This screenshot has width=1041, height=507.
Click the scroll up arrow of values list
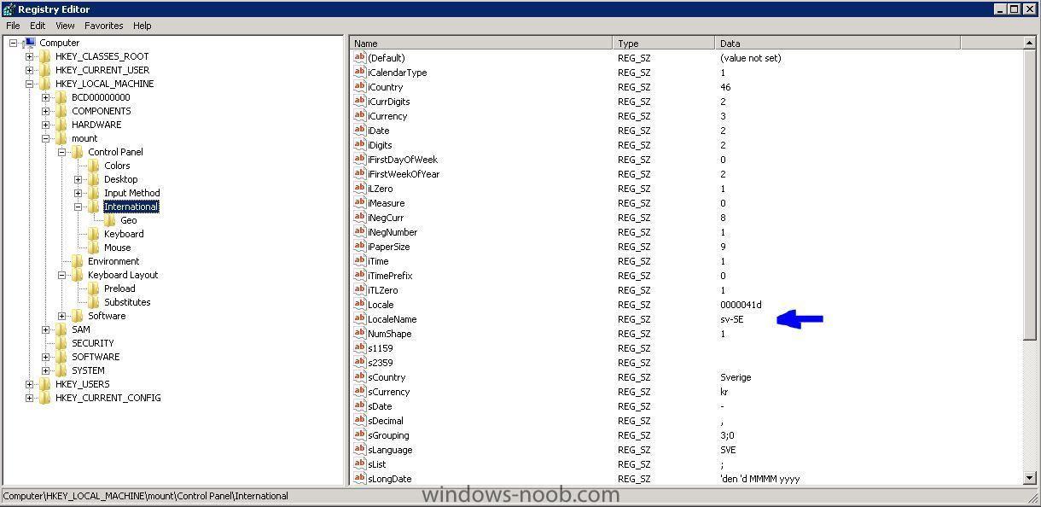[x=1029, y=44]
